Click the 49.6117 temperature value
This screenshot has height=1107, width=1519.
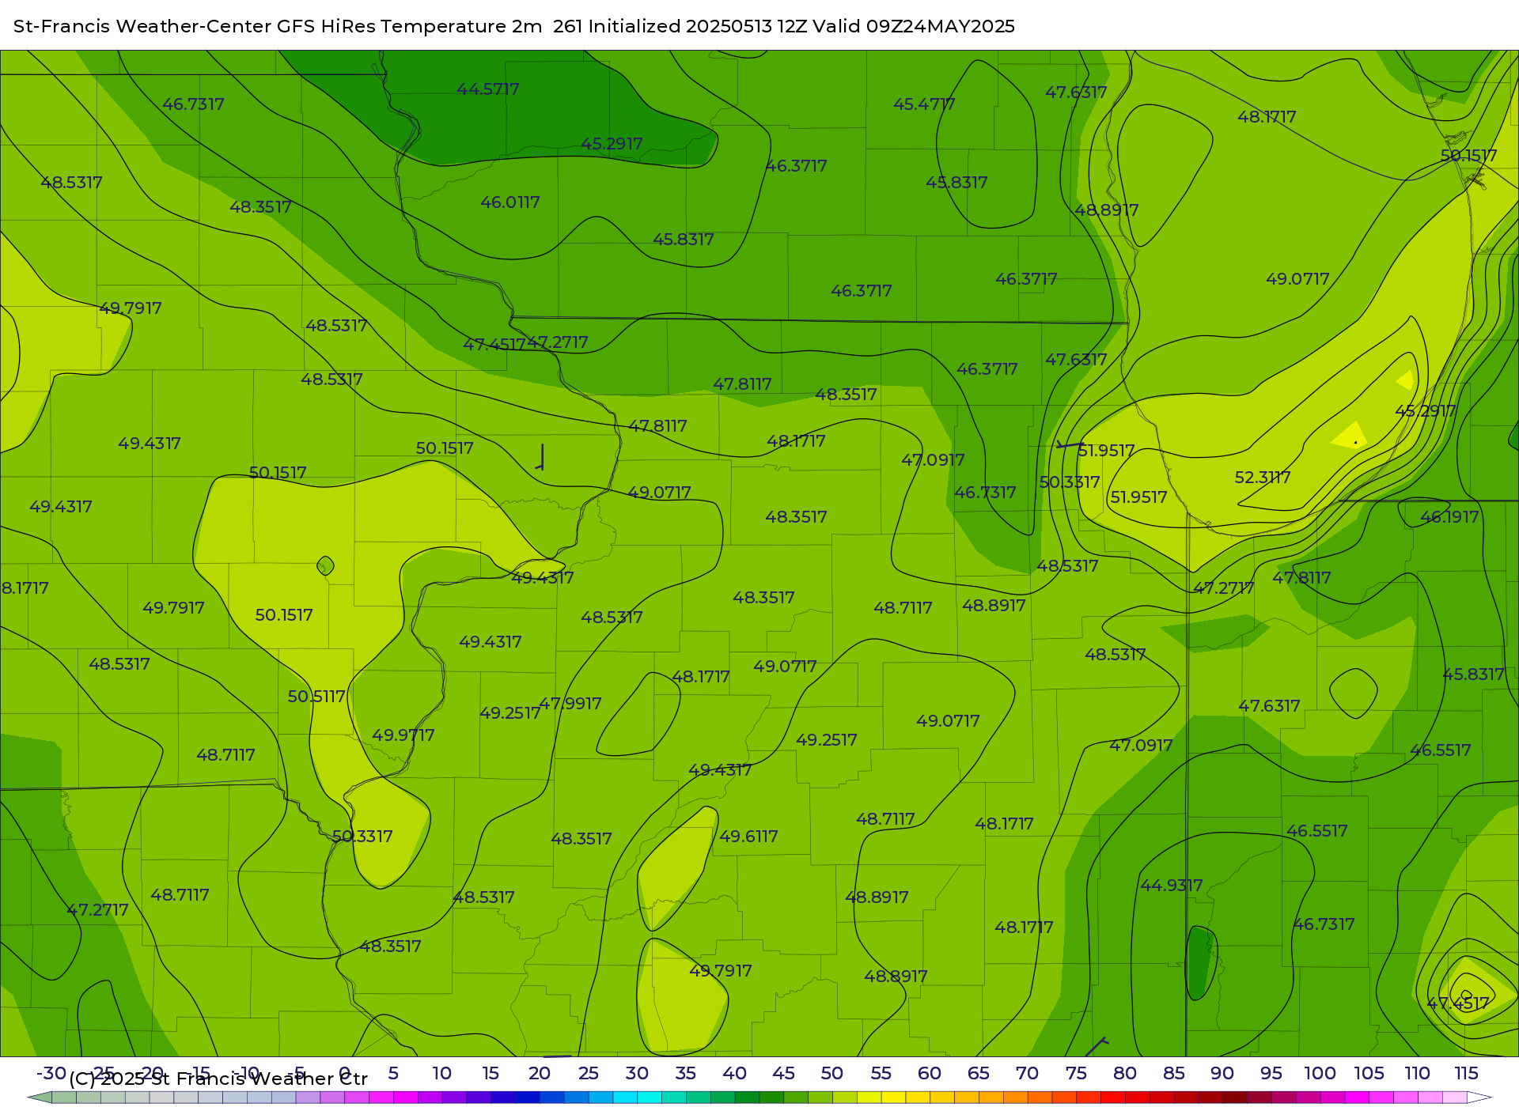[x=748, y=836]
